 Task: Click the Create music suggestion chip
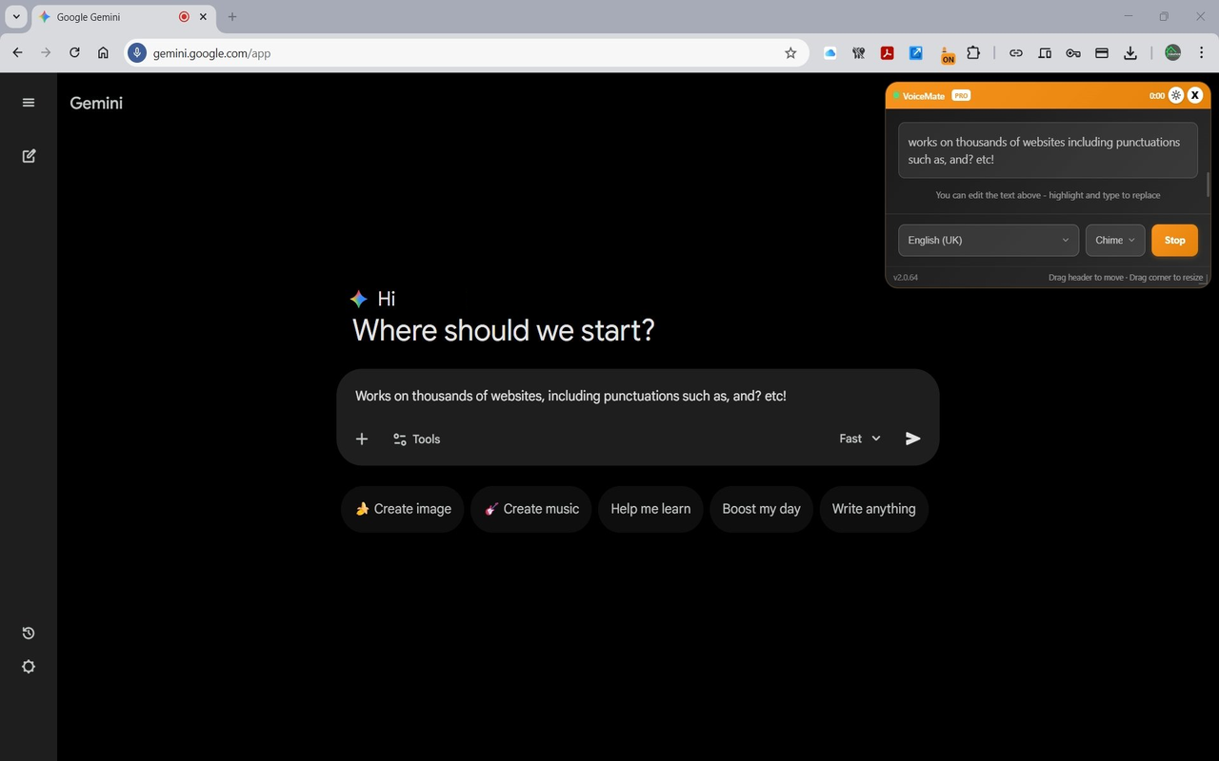(x=531, y=509)
